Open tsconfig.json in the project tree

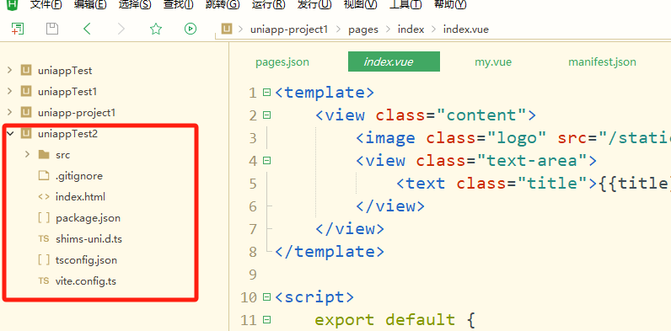(x=86, y=260)
